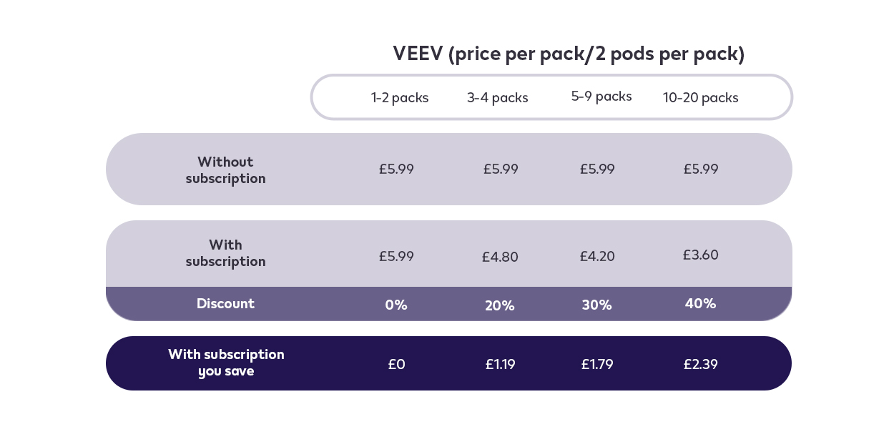Image resolution: width=894 pixels, height=447 pixels.
Task: Click the £0 savings value
Action: [397, 365]
